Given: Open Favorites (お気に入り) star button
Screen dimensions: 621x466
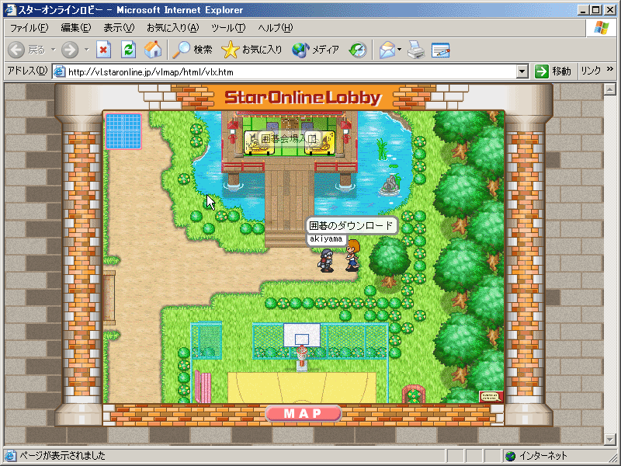Looking at the screenshot, I should click(x=252, y=50).
